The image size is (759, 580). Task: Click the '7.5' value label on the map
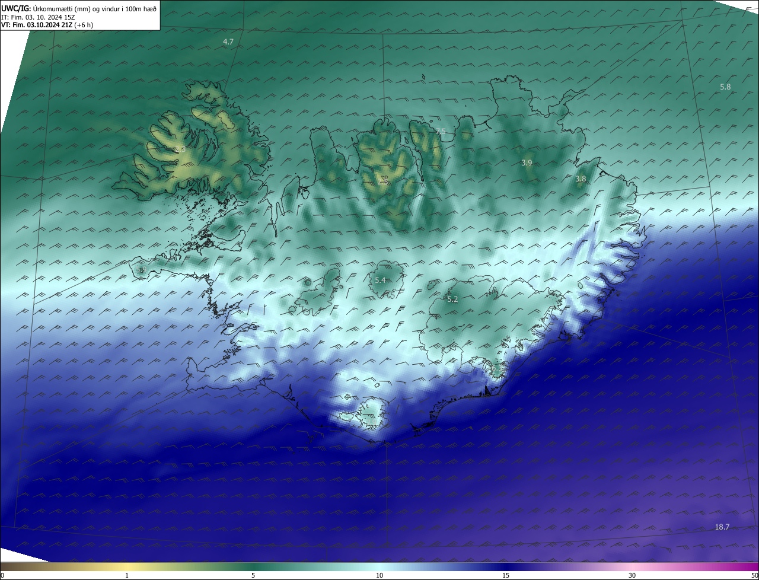point(440,132)
